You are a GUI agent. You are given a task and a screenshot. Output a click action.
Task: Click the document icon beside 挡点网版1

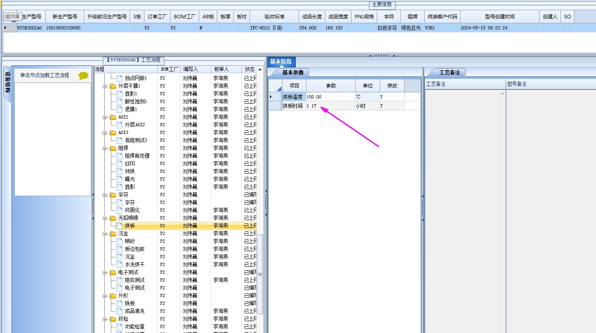[x=119, y=78]
